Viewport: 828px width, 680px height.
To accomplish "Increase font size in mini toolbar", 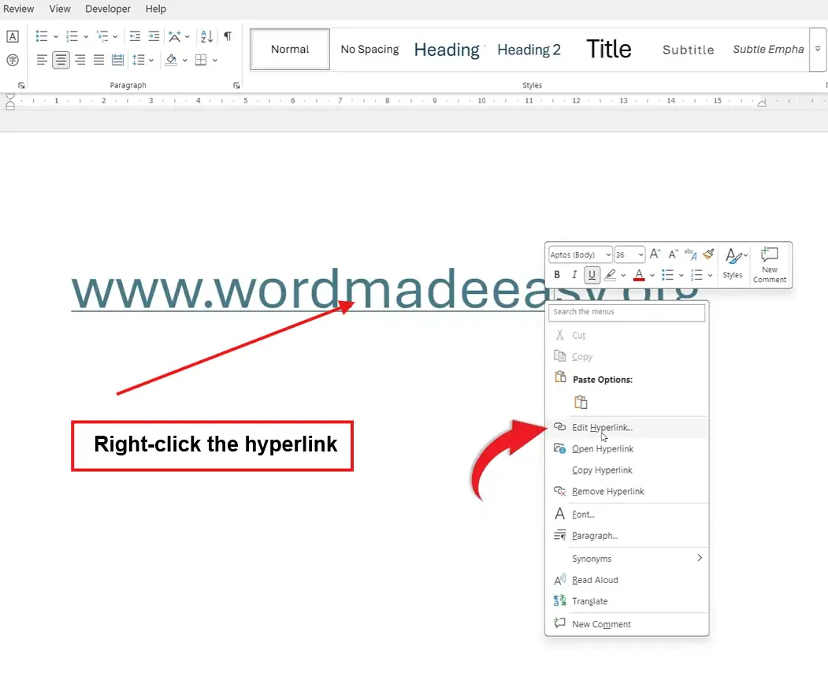I will click(x=655, y=255).
